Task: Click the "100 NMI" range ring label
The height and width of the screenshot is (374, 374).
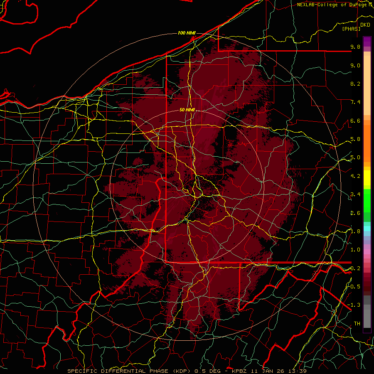Action: coord(187,33)
